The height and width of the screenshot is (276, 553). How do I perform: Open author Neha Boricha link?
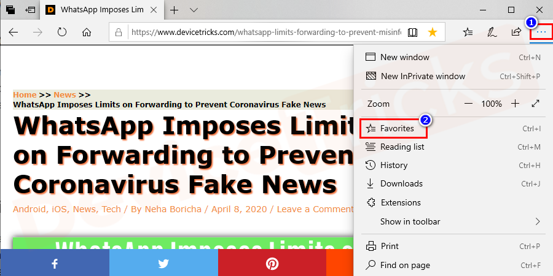click(x=173, y=209)
